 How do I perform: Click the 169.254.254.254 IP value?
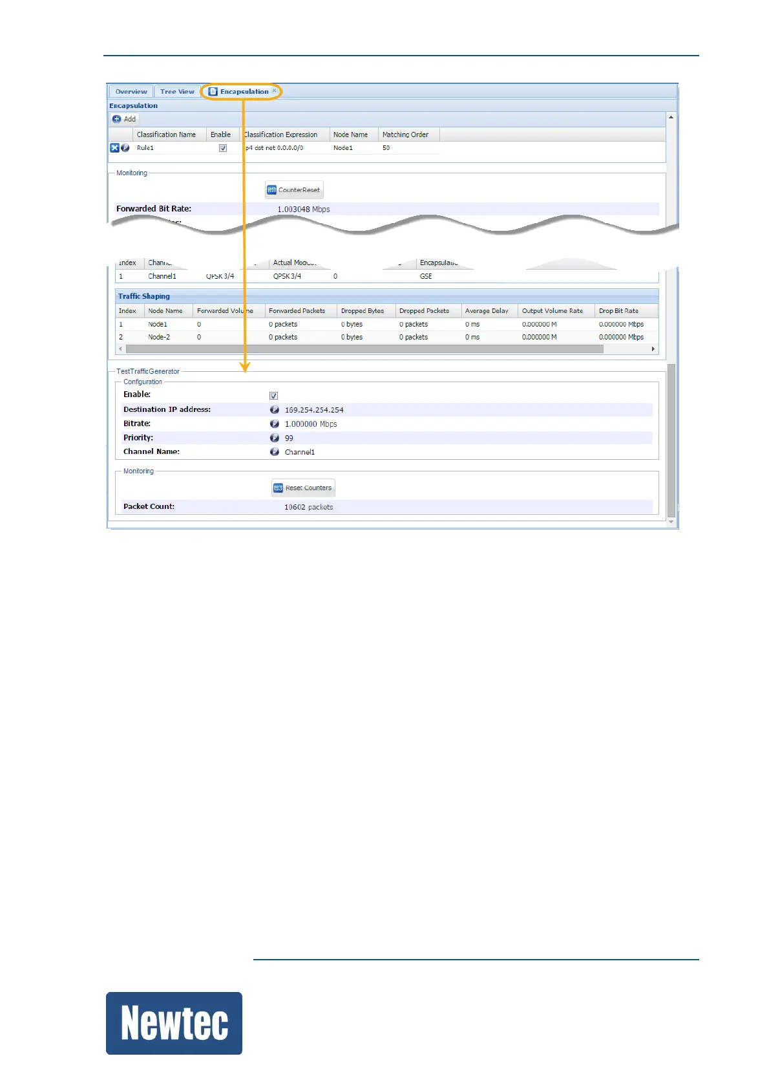tap(314, 410)
